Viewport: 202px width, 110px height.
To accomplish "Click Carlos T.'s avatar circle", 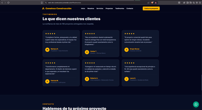I will point(87,52).
